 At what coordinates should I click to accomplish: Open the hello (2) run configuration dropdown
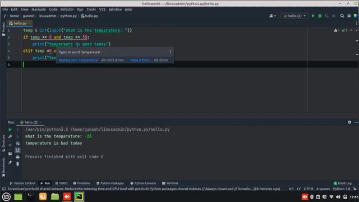point(294,16)
